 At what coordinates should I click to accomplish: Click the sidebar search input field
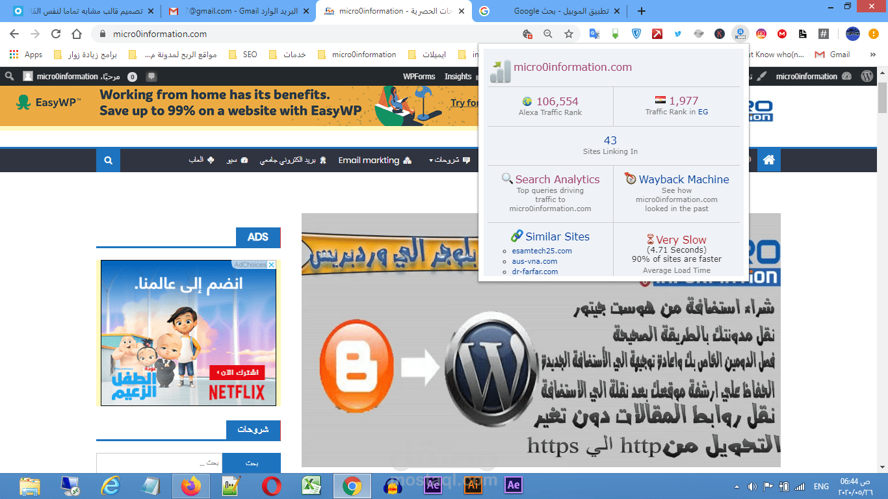point(159,463)
